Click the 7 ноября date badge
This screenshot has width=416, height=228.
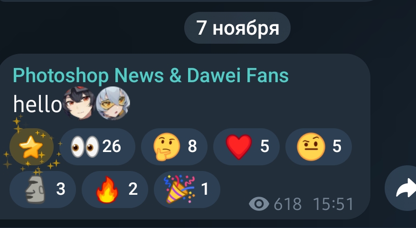coord(237,28)
